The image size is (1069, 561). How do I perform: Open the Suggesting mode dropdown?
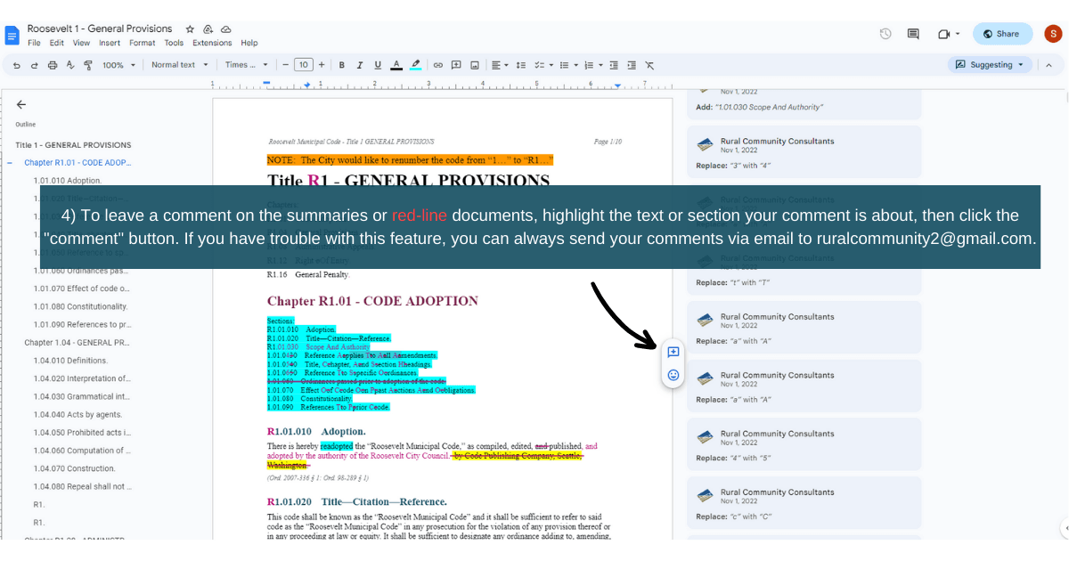coord(991,64)
